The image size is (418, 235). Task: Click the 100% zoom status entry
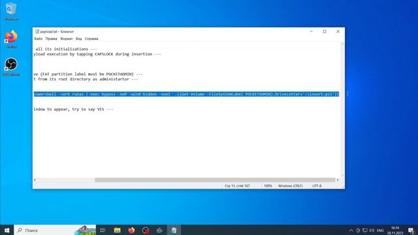tap(268, 185)
